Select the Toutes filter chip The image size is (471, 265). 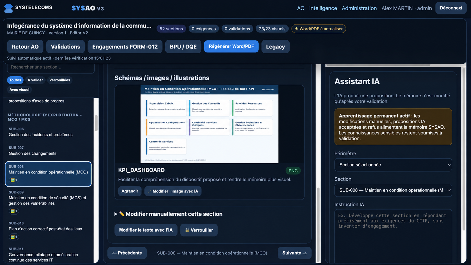[15, 80]
